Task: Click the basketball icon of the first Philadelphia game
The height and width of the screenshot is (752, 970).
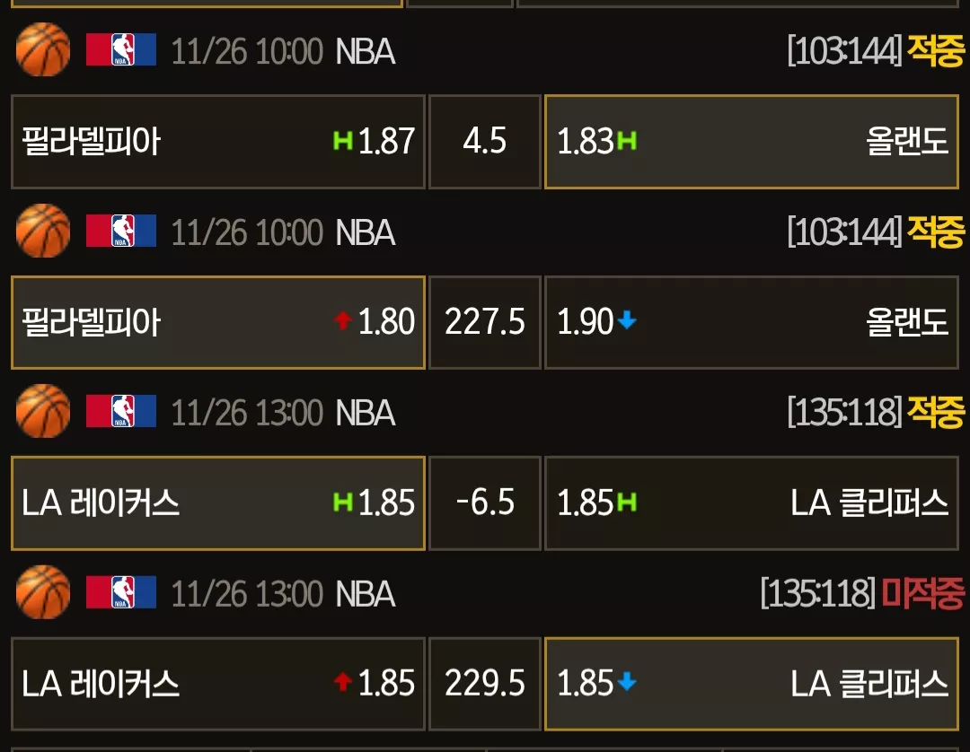Action: 43,49
